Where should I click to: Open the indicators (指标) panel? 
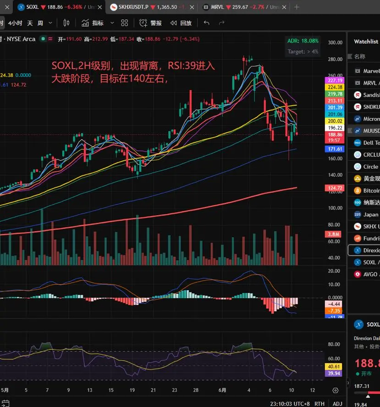pyautogui.click(x=93, y=23)
